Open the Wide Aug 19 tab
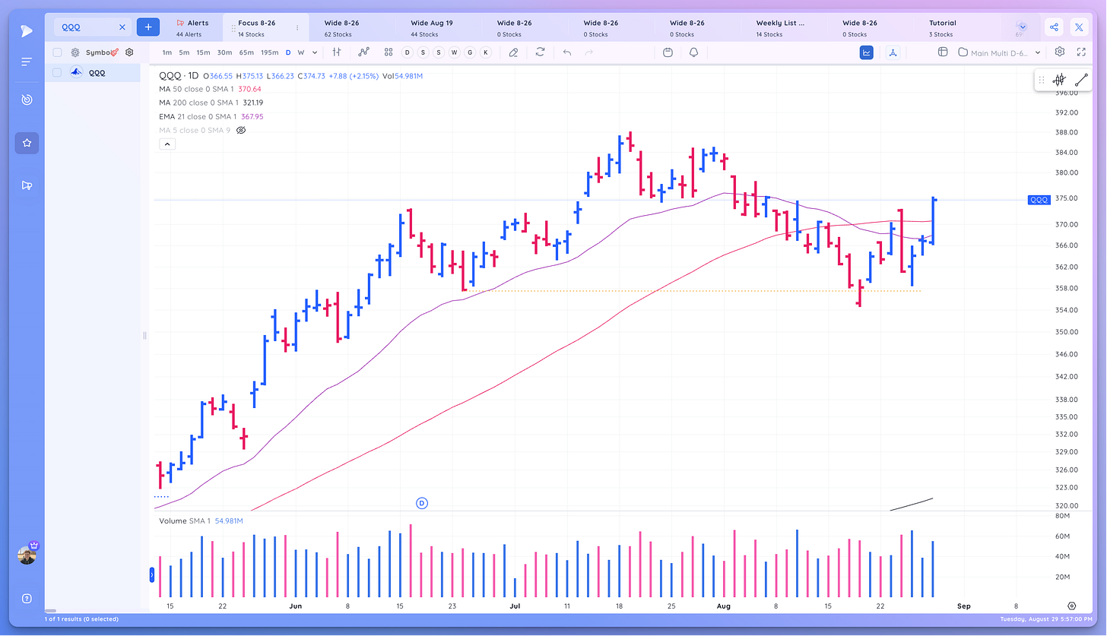1107x636 pixels. tap(431, 28)
